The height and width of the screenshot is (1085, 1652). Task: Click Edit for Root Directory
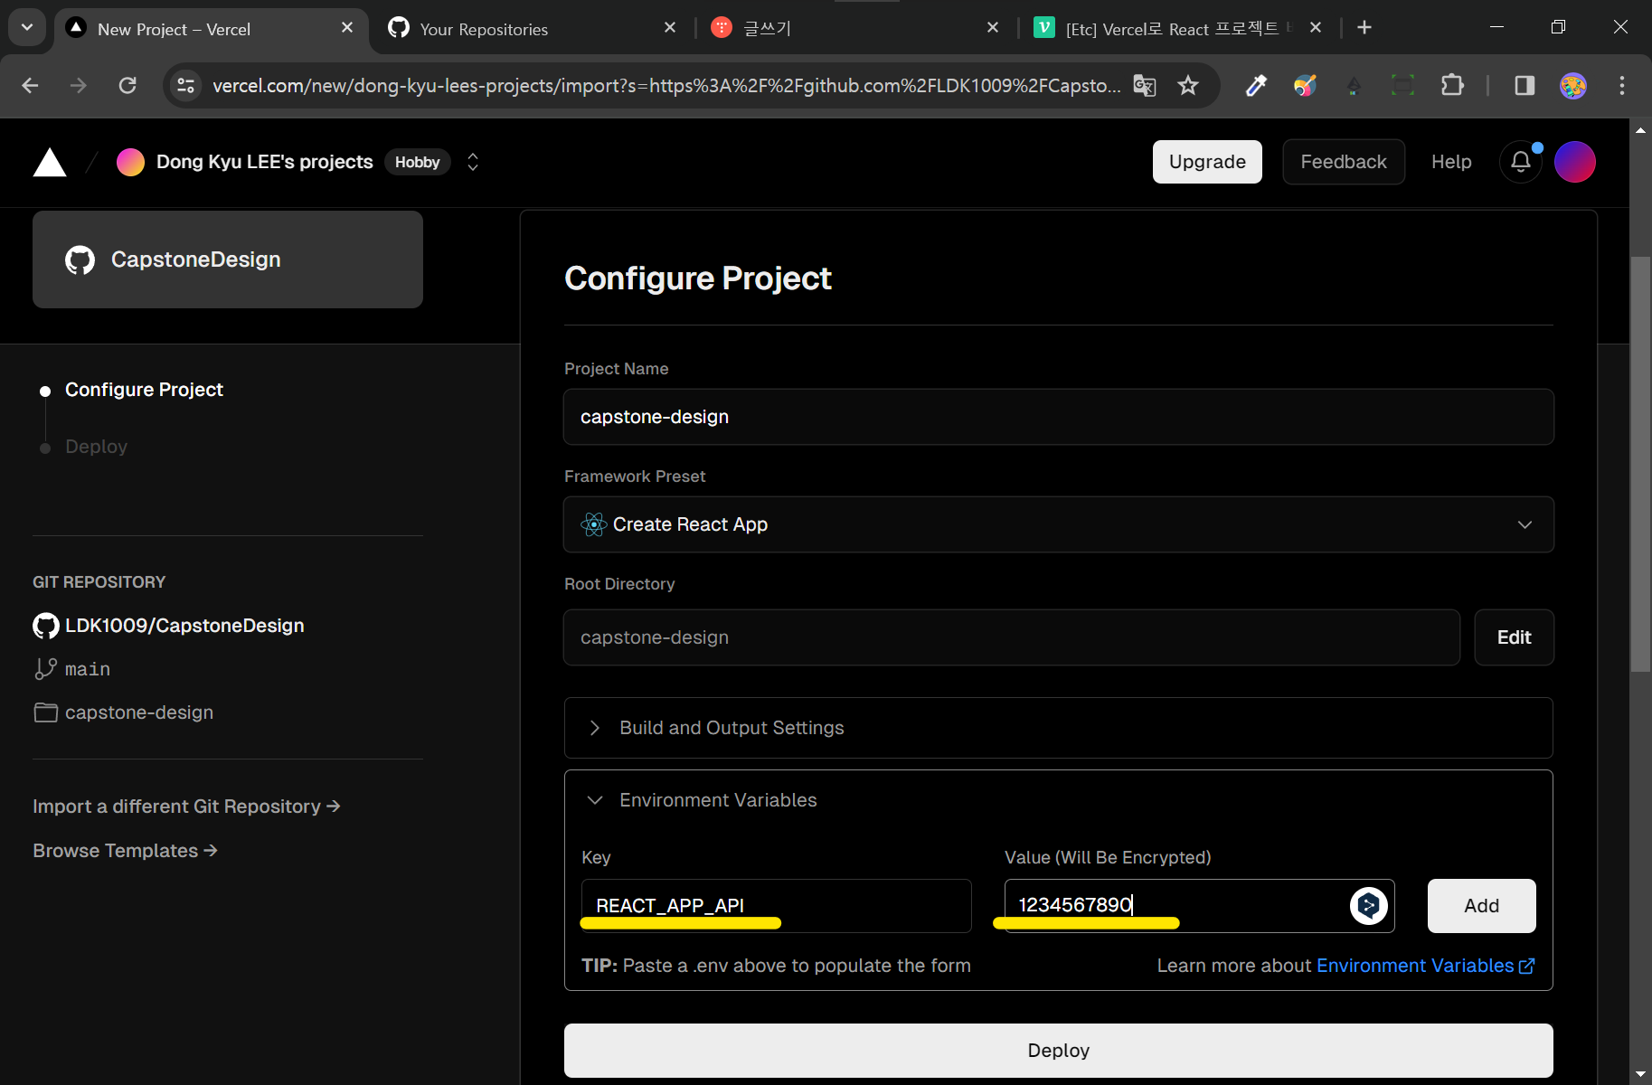pos(1514,637)
